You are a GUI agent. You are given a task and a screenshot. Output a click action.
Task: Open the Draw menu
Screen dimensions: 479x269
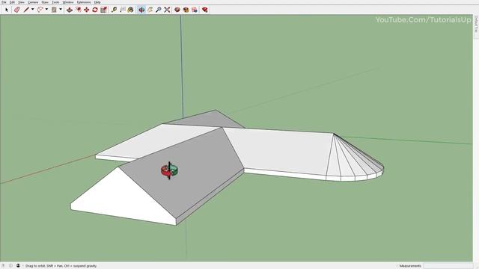(x=45, y=2)
